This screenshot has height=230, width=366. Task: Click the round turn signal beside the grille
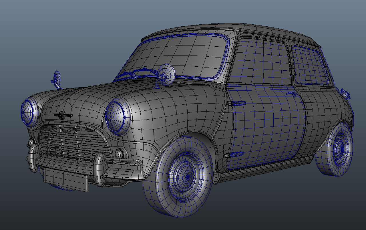[120, 154]
